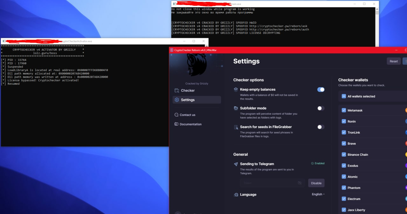Click the Subfolder mode folder icon
Image resolution: width=407 pixels, height=214 pixels.
[x=236, y=108]
